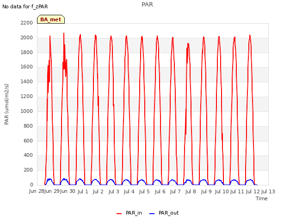Screen dimensions: 296x222
Task: Click the 2200 y-axis tick label
Action: coord(27,23)
